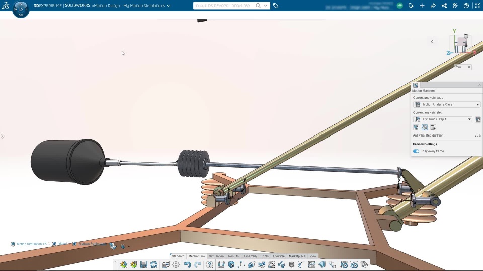The height and width of the screenshot is (271, 483).
Task: Open the notifications bell icon
Action: pyautogui.click(x=411, y=6)
